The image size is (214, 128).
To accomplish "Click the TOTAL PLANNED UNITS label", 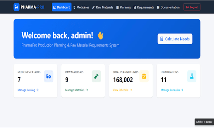I will click(126, 72).
